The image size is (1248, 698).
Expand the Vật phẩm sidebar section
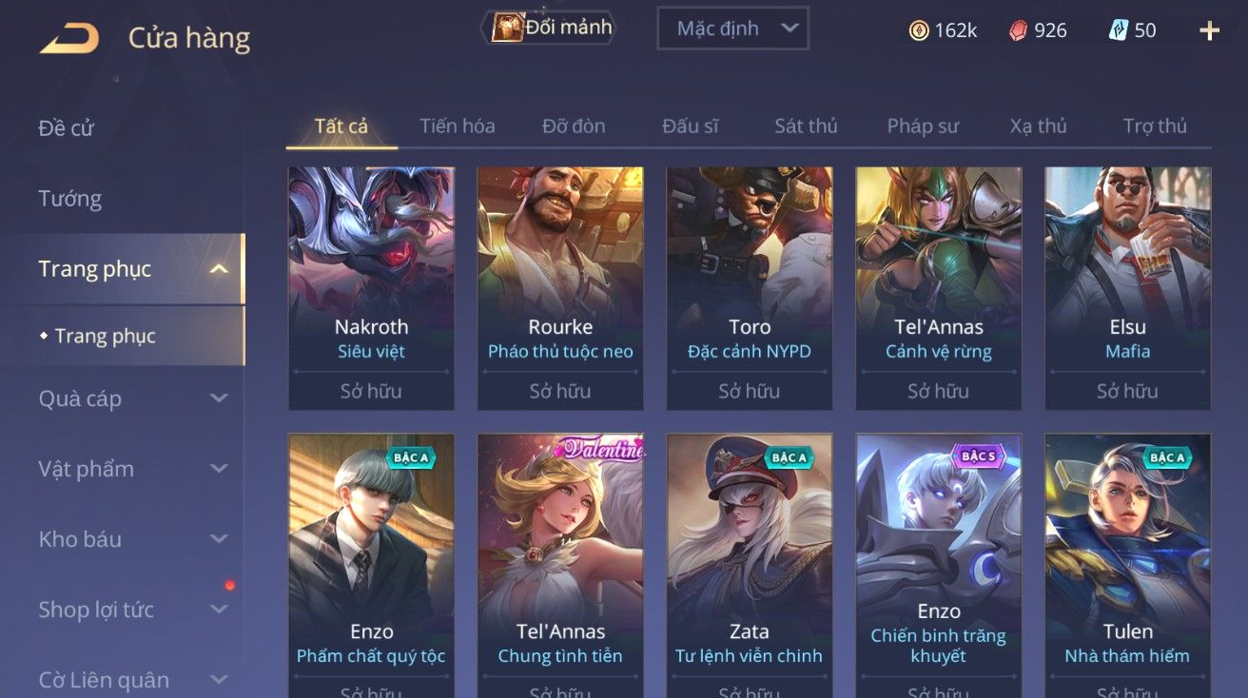pos(219,469)
